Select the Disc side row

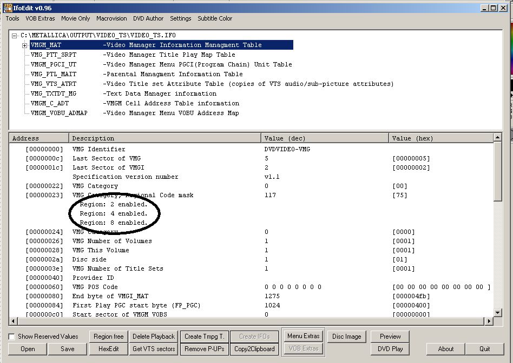pyautogui.click(x=251, y=259)
